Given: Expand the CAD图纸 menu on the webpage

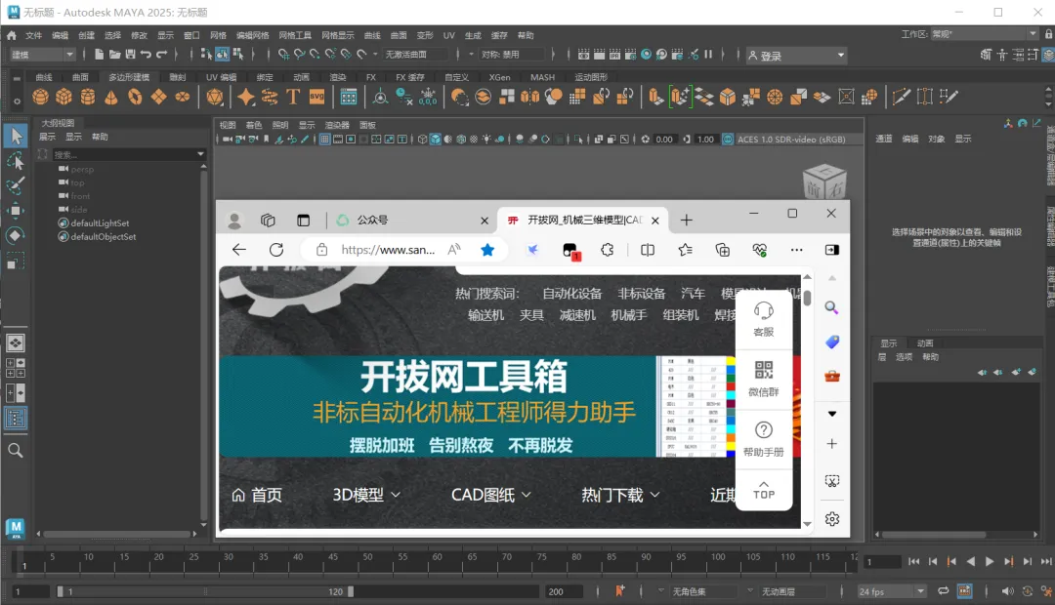Looking at the screenshot, I should pos(491,495).
